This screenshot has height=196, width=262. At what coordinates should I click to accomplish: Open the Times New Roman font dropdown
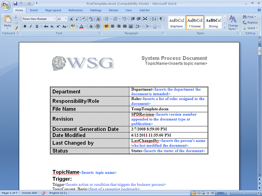click(54, 19)
